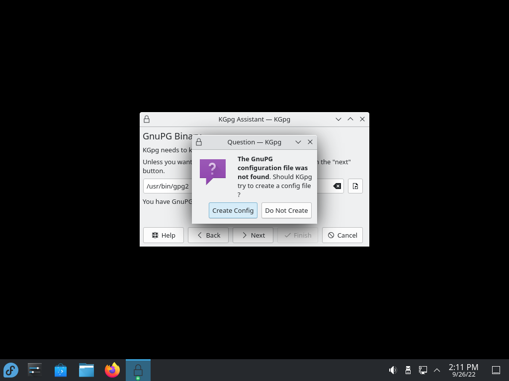Open the clock showing 2:11 PM

click(464, 370)
